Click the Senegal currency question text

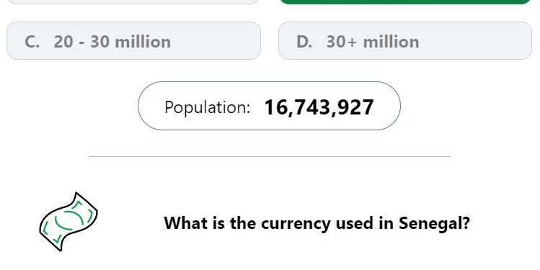317,223
